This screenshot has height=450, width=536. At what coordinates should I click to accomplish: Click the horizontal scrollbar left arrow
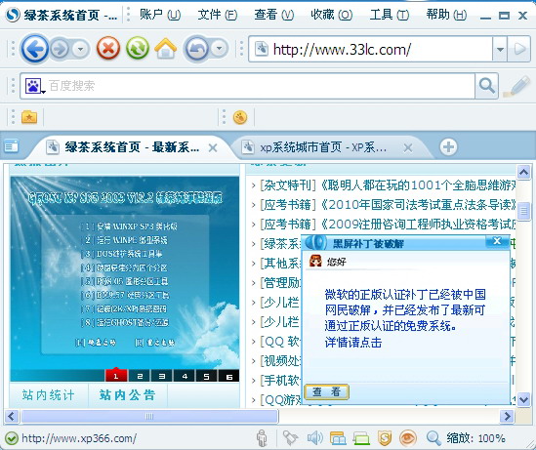click(12, 416)
